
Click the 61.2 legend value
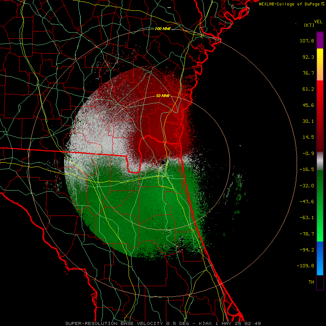(x=308, y=89)
